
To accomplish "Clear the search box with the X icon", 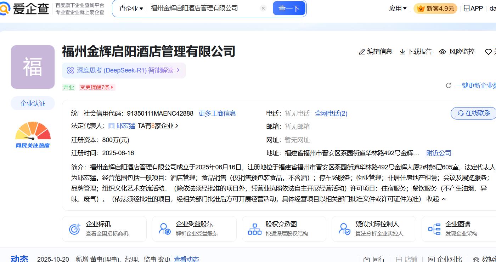I will [263, 8].
